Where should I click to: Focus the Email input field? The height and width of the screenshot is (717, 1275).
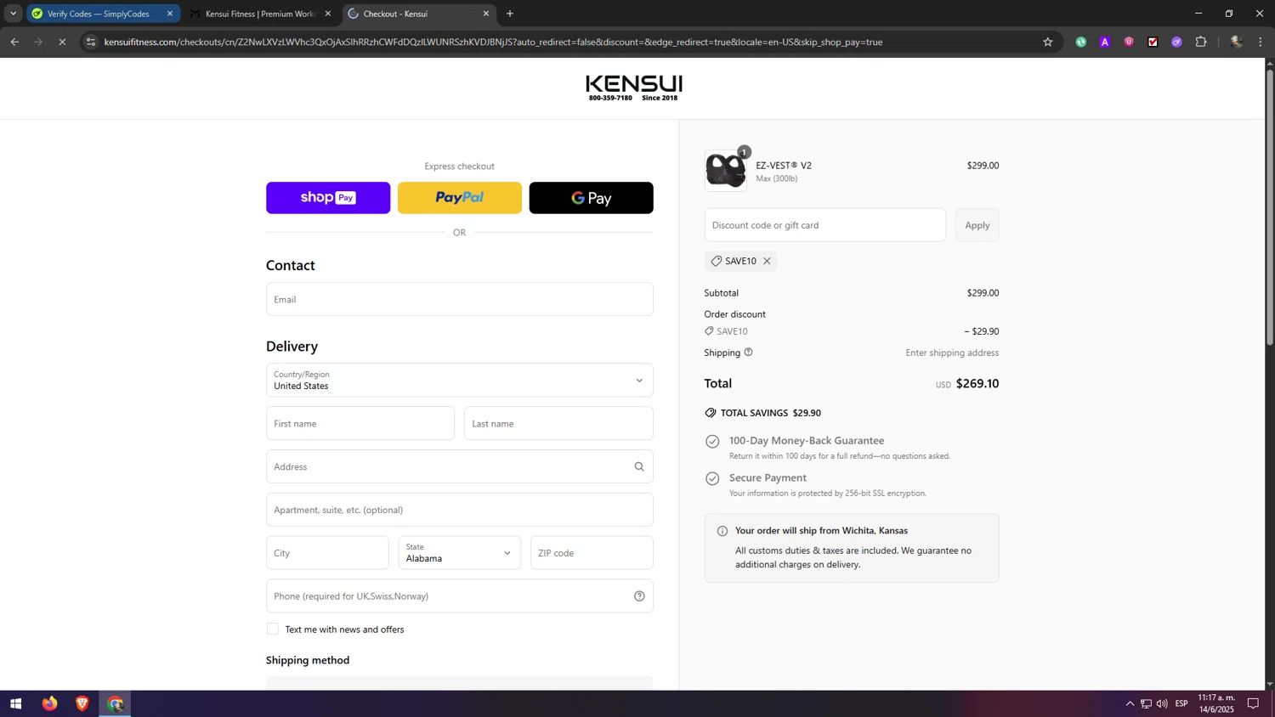point(460,299)
